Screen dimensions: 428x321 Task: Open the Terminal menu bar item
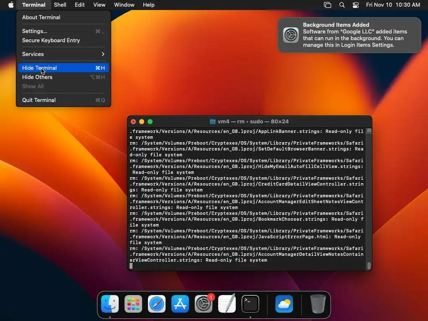(x=34, y=5)
